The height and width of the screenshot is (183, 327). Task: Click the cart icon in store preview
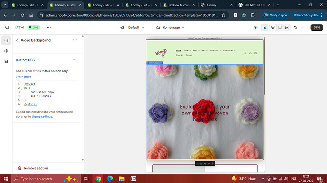(255, 53)
